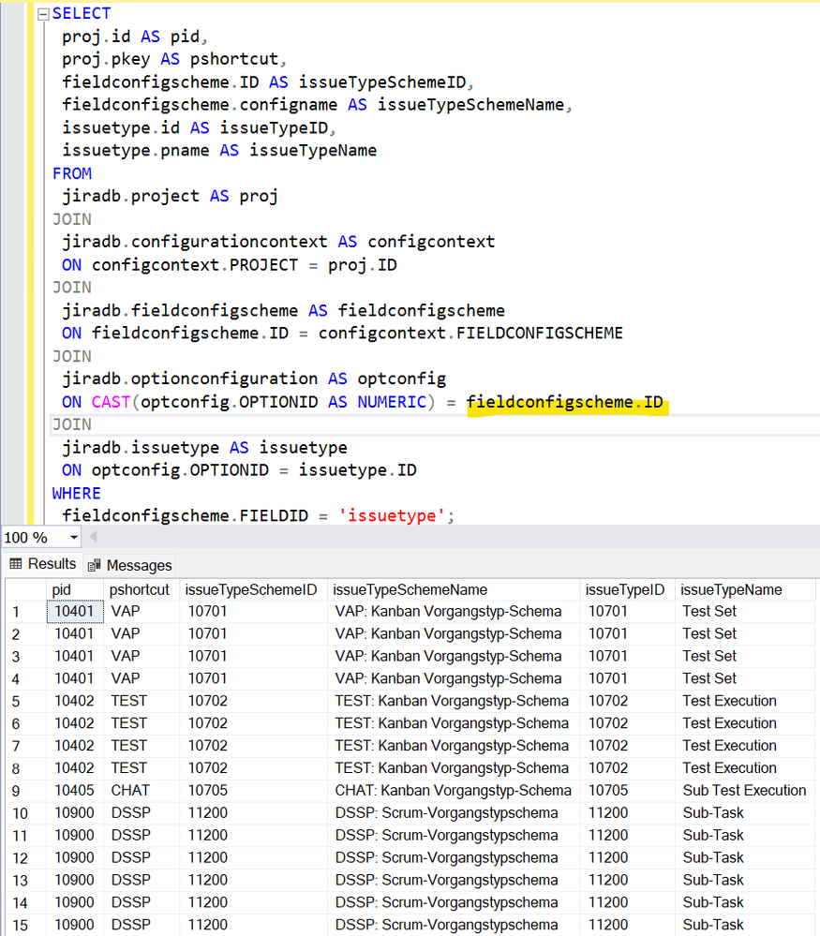The width and height of the screenshot is (820, 936).
Task: Click the CAST function in the query
Action: coord(111,402)
